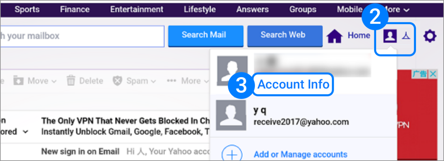Click the Spam shield icon
This screenshot has height=161, width=444.
117,81
